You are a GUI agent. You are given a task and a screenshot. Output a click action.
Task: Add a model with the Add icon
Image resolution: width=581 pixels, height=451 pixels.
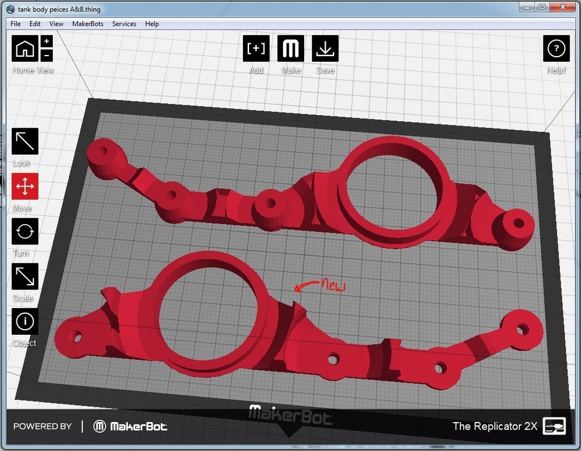[x=256, y=49]
